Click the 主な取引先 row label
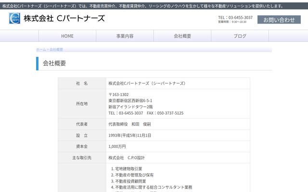Image resolution: width=308 pixels, height=192 pixels. click(x=82, y=158)
